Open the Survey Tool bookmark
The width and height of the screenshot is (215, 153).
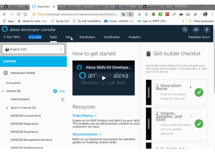[x=60, y=21]
